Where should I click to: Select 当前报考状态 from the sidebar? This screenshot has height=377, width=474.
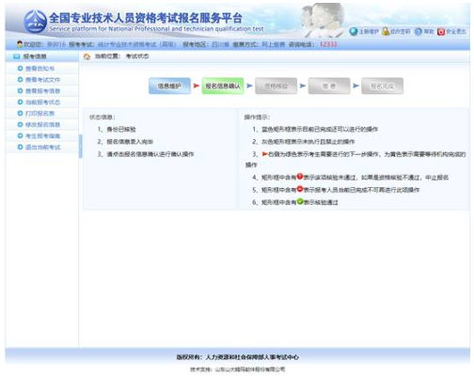[42, 102]
